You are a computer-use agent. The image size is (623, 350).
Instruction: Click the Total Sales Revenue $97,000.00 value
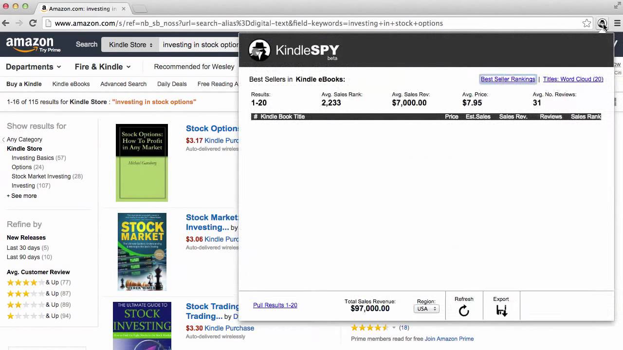click(370, 309)
